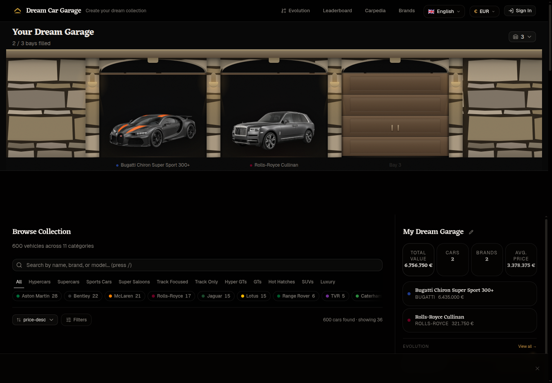Toggle the Bentley brand filter chip
Viewport: 552px width, 383px height.
(83, 296)
